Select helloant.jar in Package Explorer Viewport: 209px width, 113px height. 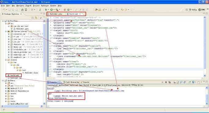coord(15,78)
